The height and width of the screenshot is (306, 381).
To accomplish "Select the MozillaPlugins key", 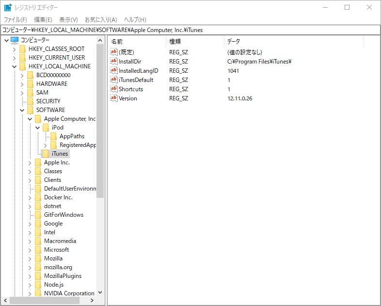I will 63,276.
